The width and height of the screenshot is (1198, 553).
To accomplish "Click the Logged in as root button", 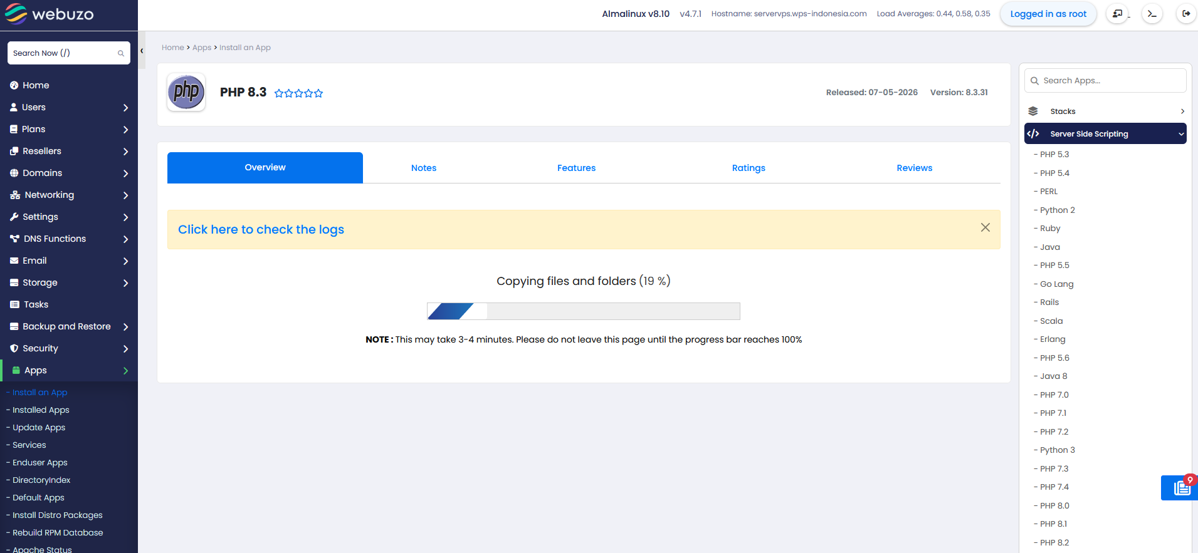I will point(1048,14).
